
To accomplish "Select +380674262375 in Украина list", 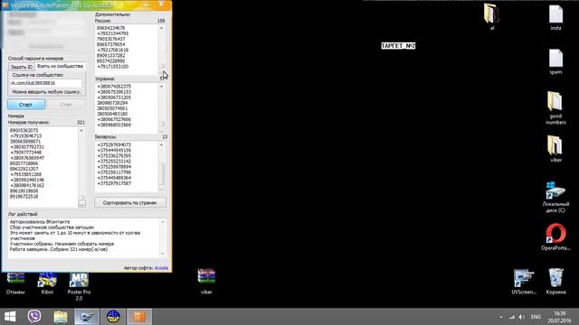I will coord(114,87).
